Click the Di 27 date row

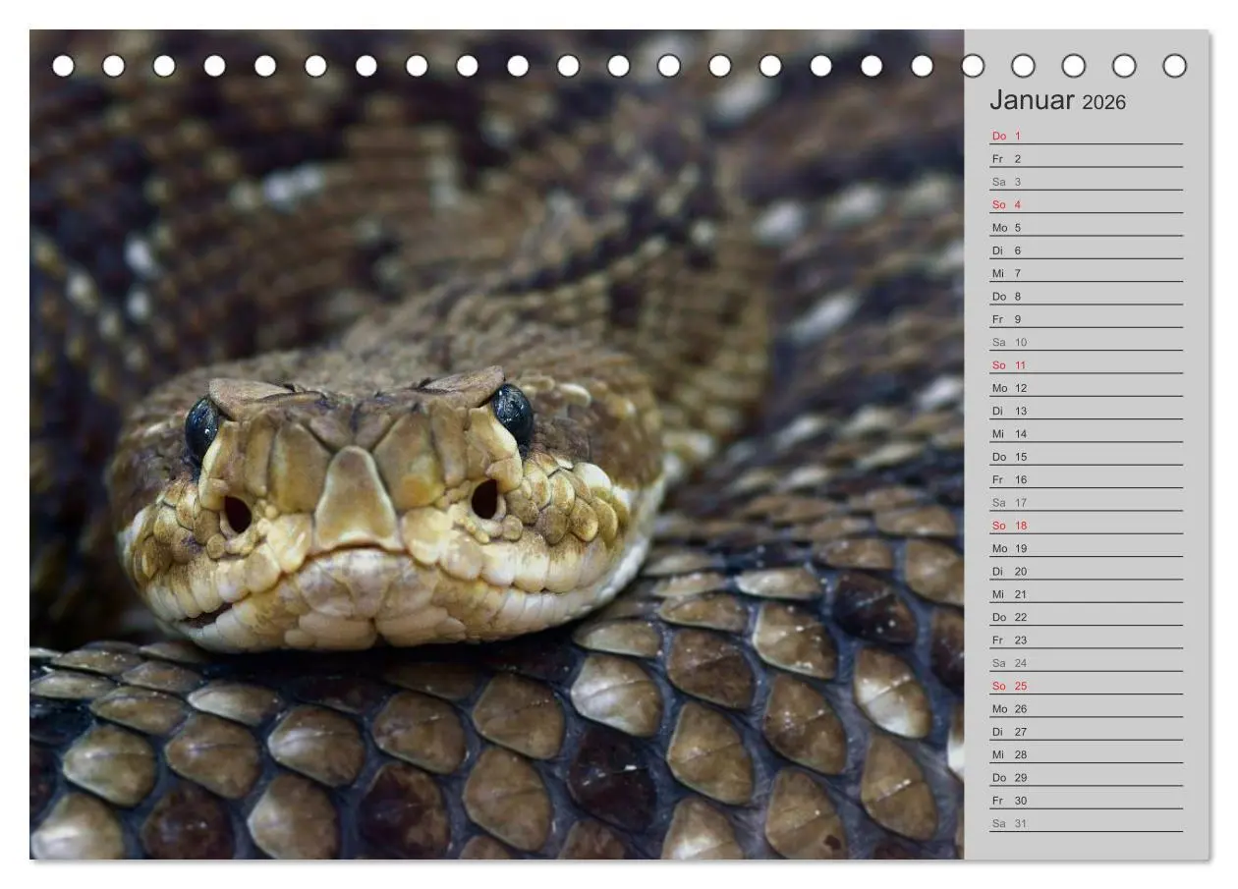click(x=1086, y=732)
